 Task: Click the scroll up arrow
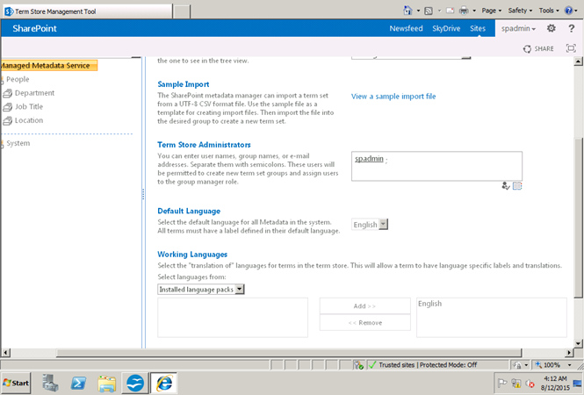pyautogui.click(x=578, y=61)
